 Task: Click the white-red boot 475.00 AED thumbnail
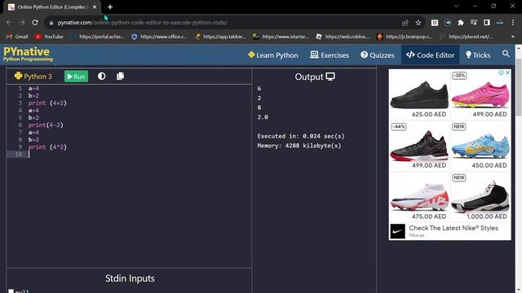(x=419, y=197)
